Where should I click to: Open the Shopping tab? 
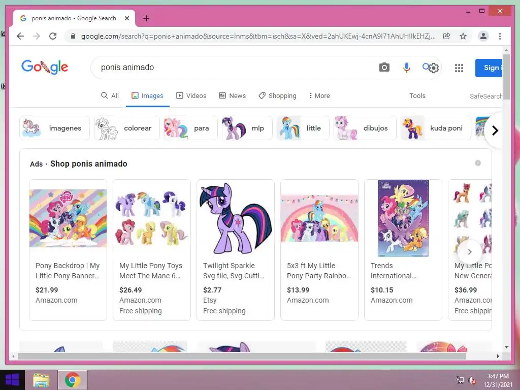(278, 96)
